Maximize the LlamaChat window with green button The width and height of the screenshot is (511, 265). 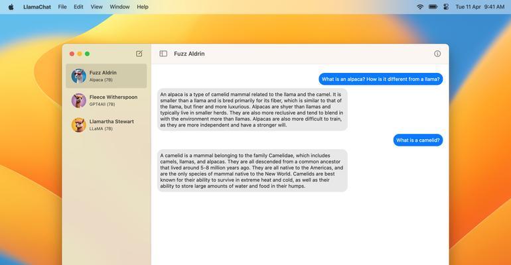click(x=88, y=54)
